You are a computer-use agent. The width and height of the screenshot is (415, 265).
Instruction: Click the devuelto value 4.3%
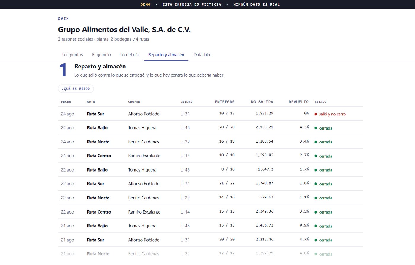304,127
